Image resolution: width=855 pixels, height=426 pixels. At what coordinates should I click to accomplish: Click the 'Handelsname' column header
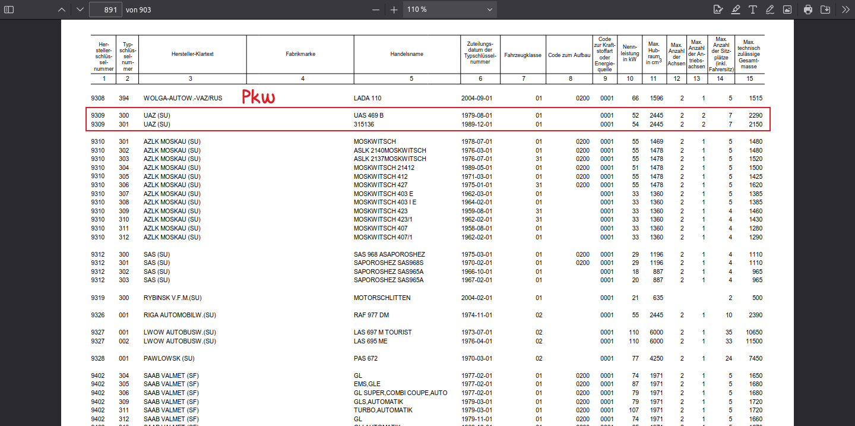click(x=407, y=54)
